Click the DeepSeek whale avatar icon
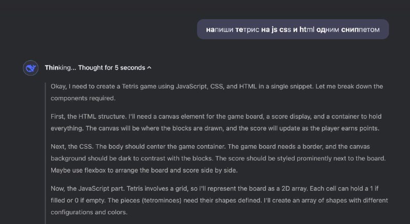The height and width of the screenshot is (224, 410). pos(31,68)
